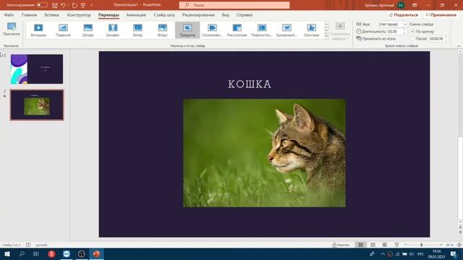Go to the Рецензирование tab
The image size is (463, 260).
(198, 14)
